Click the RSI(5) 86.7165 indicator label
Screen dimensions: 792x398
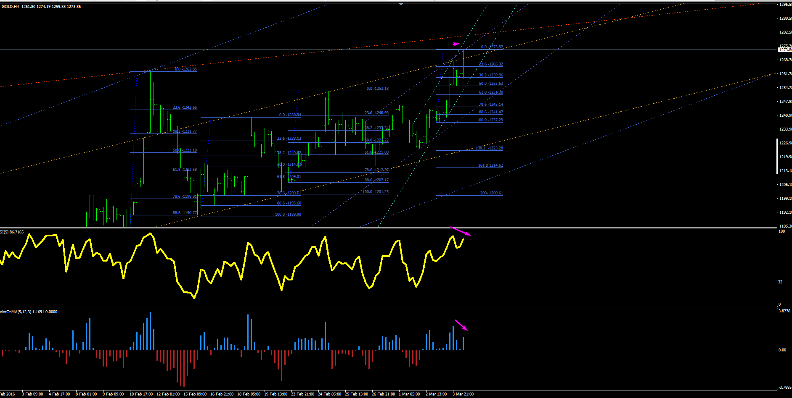pos(12,232)
